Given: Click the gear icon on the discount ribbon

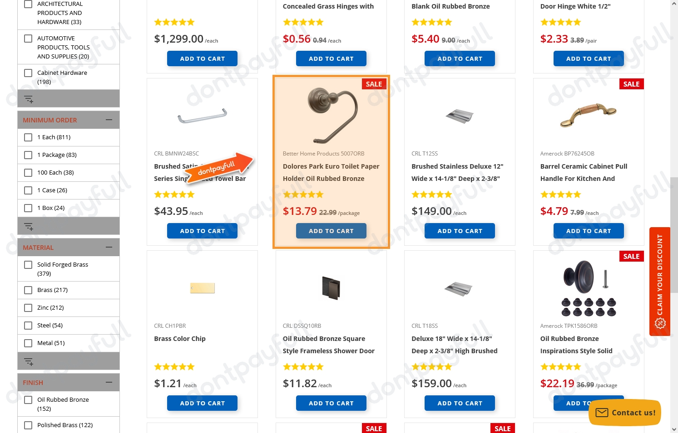Looking at the screenshot, I should point(660,323).
